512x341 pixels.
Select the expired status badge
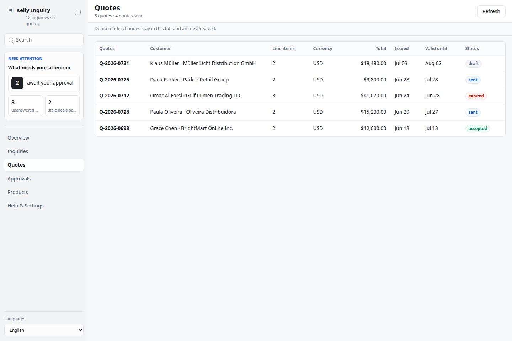click(x=476, y=96)
